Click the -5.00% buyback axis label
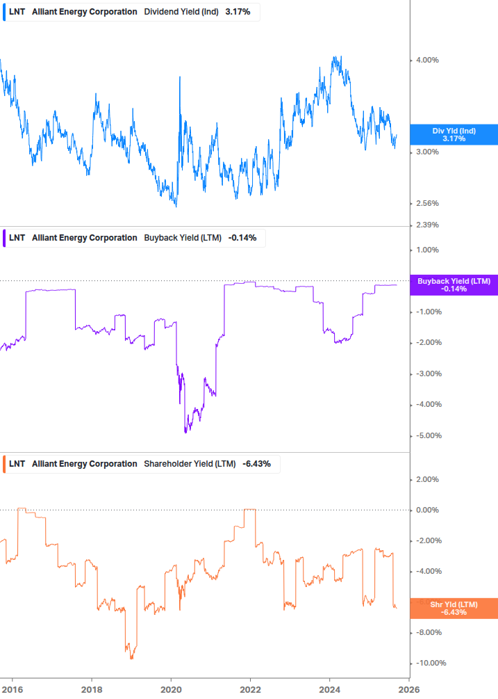 (x=429, y=436)
